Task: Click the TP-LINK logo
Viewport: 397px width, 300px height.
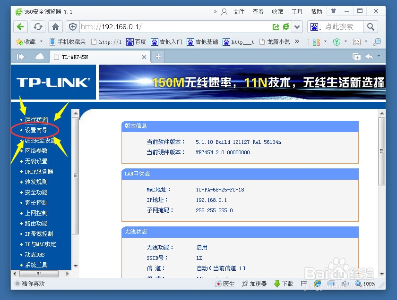Action: [x=53, y=83]
